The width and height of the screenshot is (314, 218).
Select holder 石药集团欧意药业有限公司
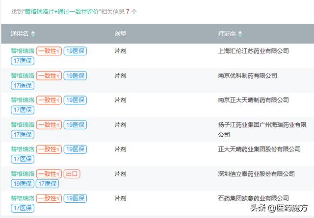coord(253,198)
